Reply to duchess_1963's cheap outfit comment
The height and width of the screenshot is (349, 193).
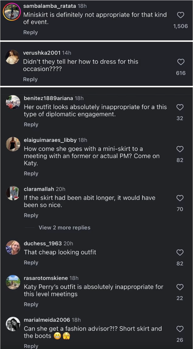31,263
